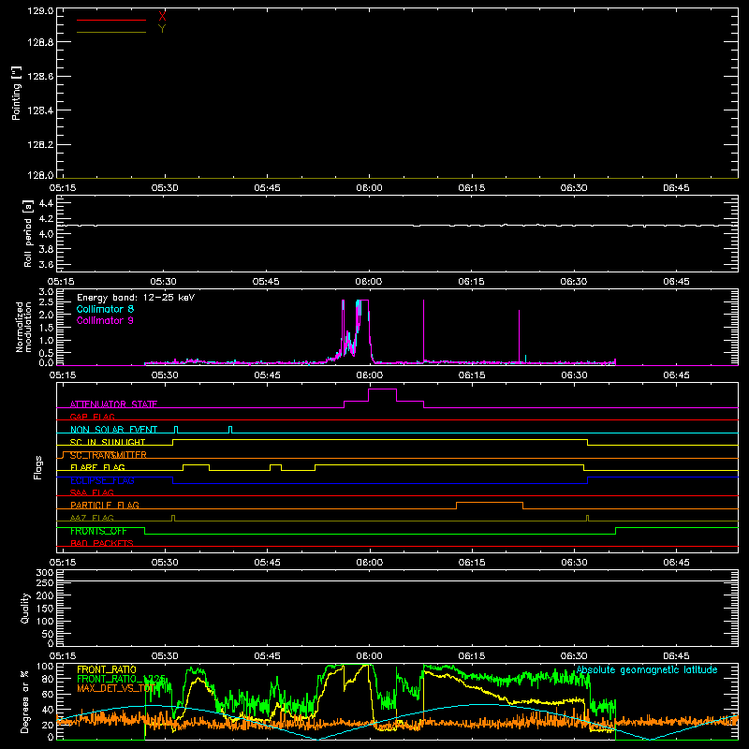Click the BAD_PACKETS flag label
Viewport: 749px width, 749px height.
point(102,543)
